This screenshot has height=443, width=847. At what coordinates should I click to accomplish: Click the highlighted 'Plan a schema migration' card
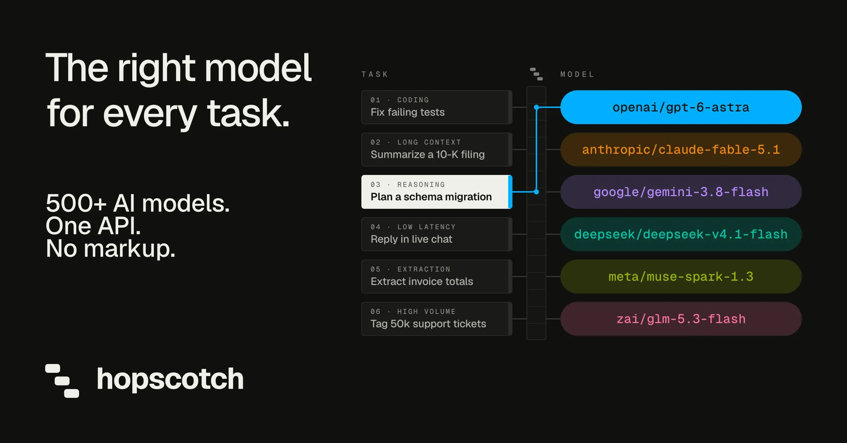pos(437,192)
